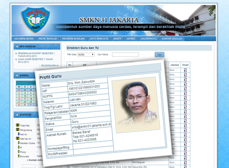
Task: Click the Jabatan column header
Action: pyautogui.click(x=174, y=65)
